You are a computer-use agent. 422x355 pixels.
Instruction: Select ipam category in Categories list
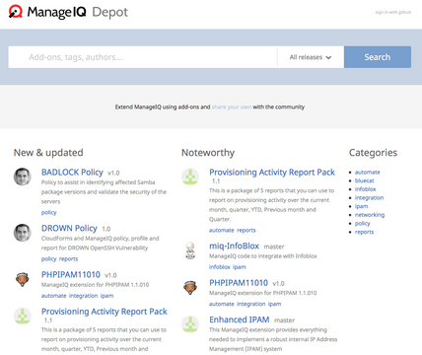pos(361,206)
